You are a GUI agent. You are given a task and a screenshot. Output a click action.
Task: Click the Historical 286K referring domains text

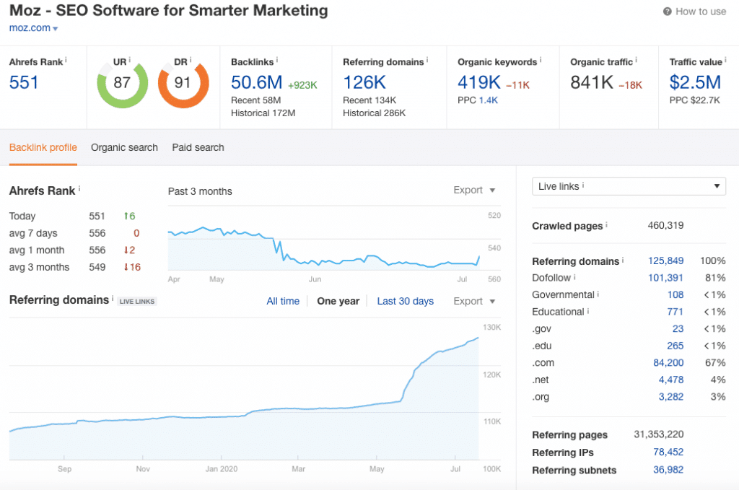[x=375, y=113]
